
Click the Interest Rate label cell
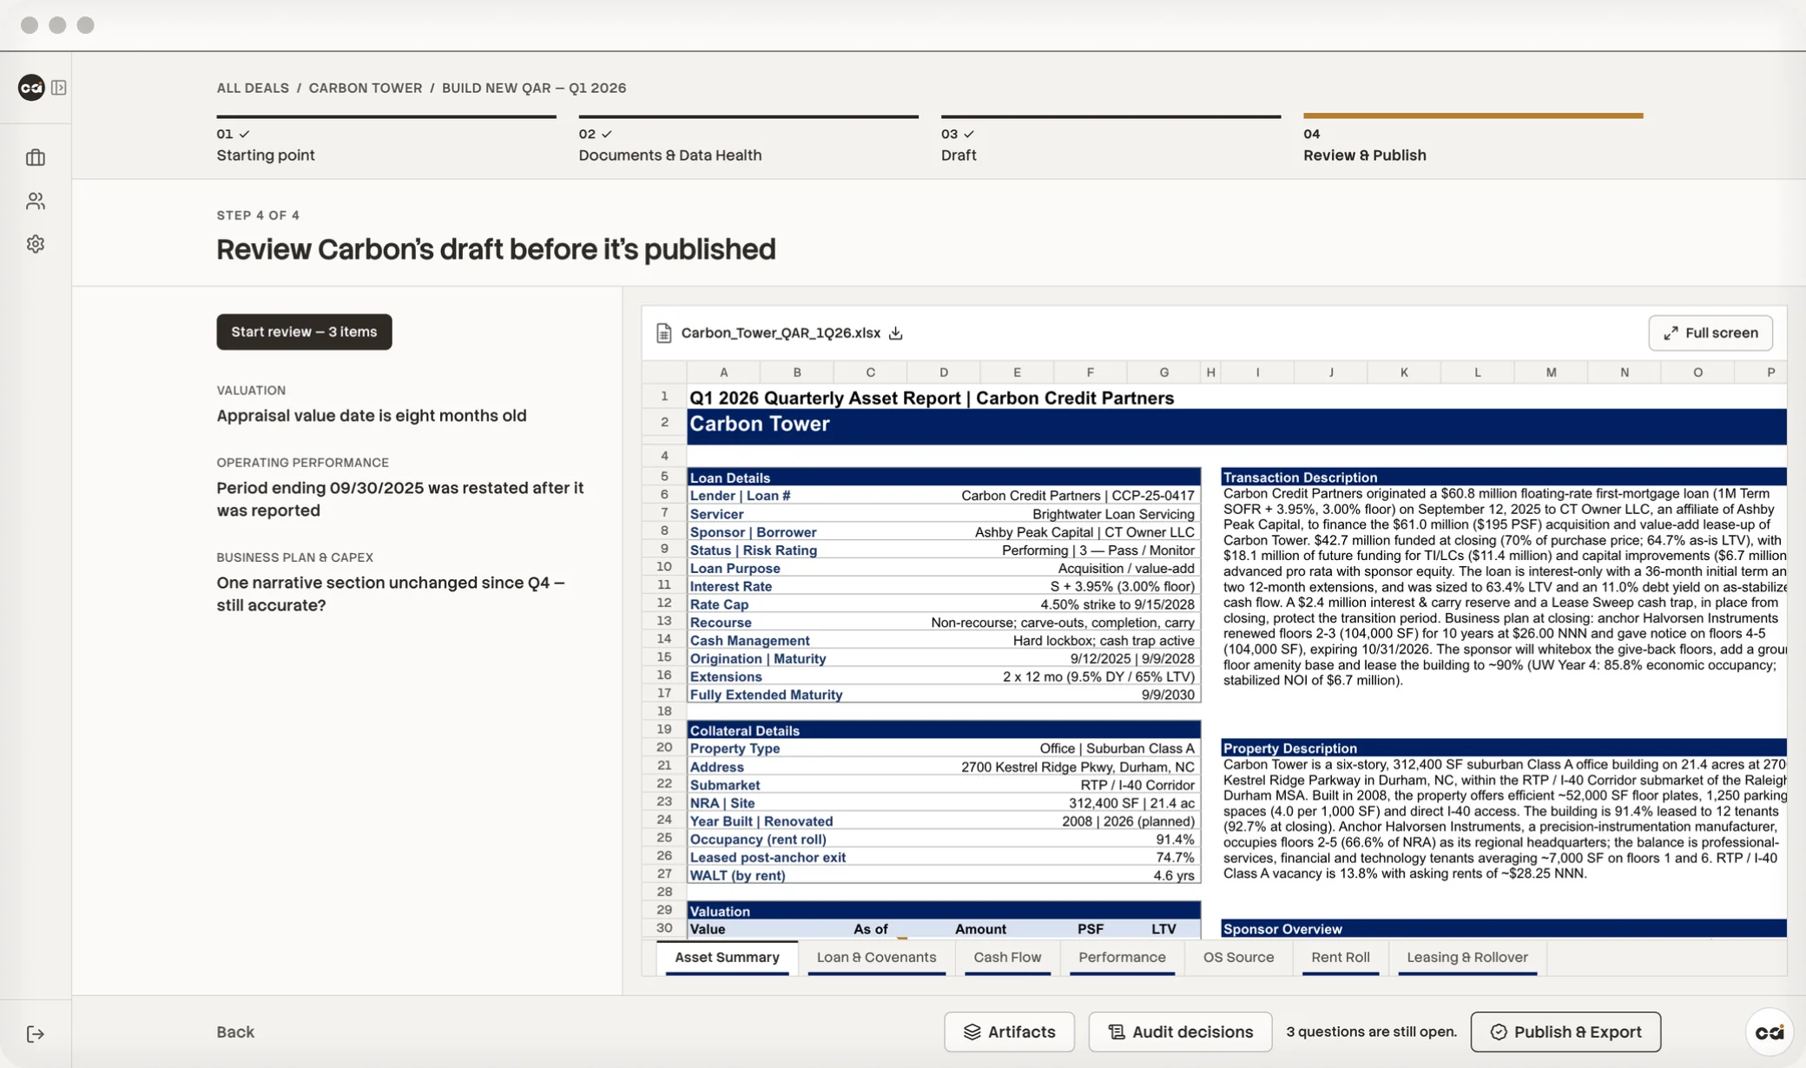pos(731,587)
